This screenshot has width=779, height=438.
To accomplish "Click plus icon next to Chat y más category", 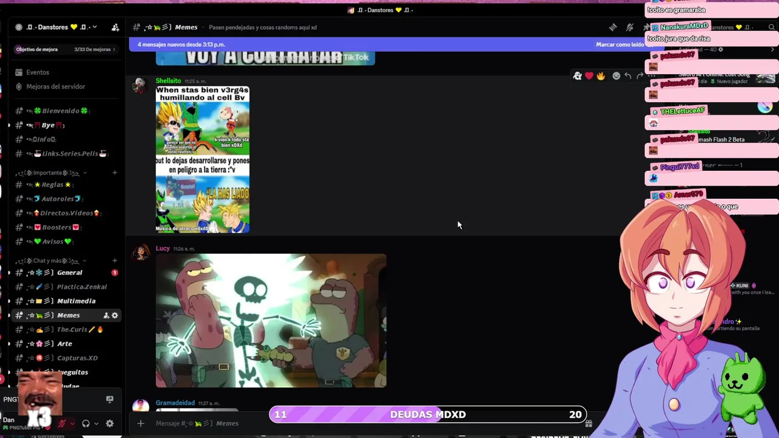I will [x=114, y=261].
